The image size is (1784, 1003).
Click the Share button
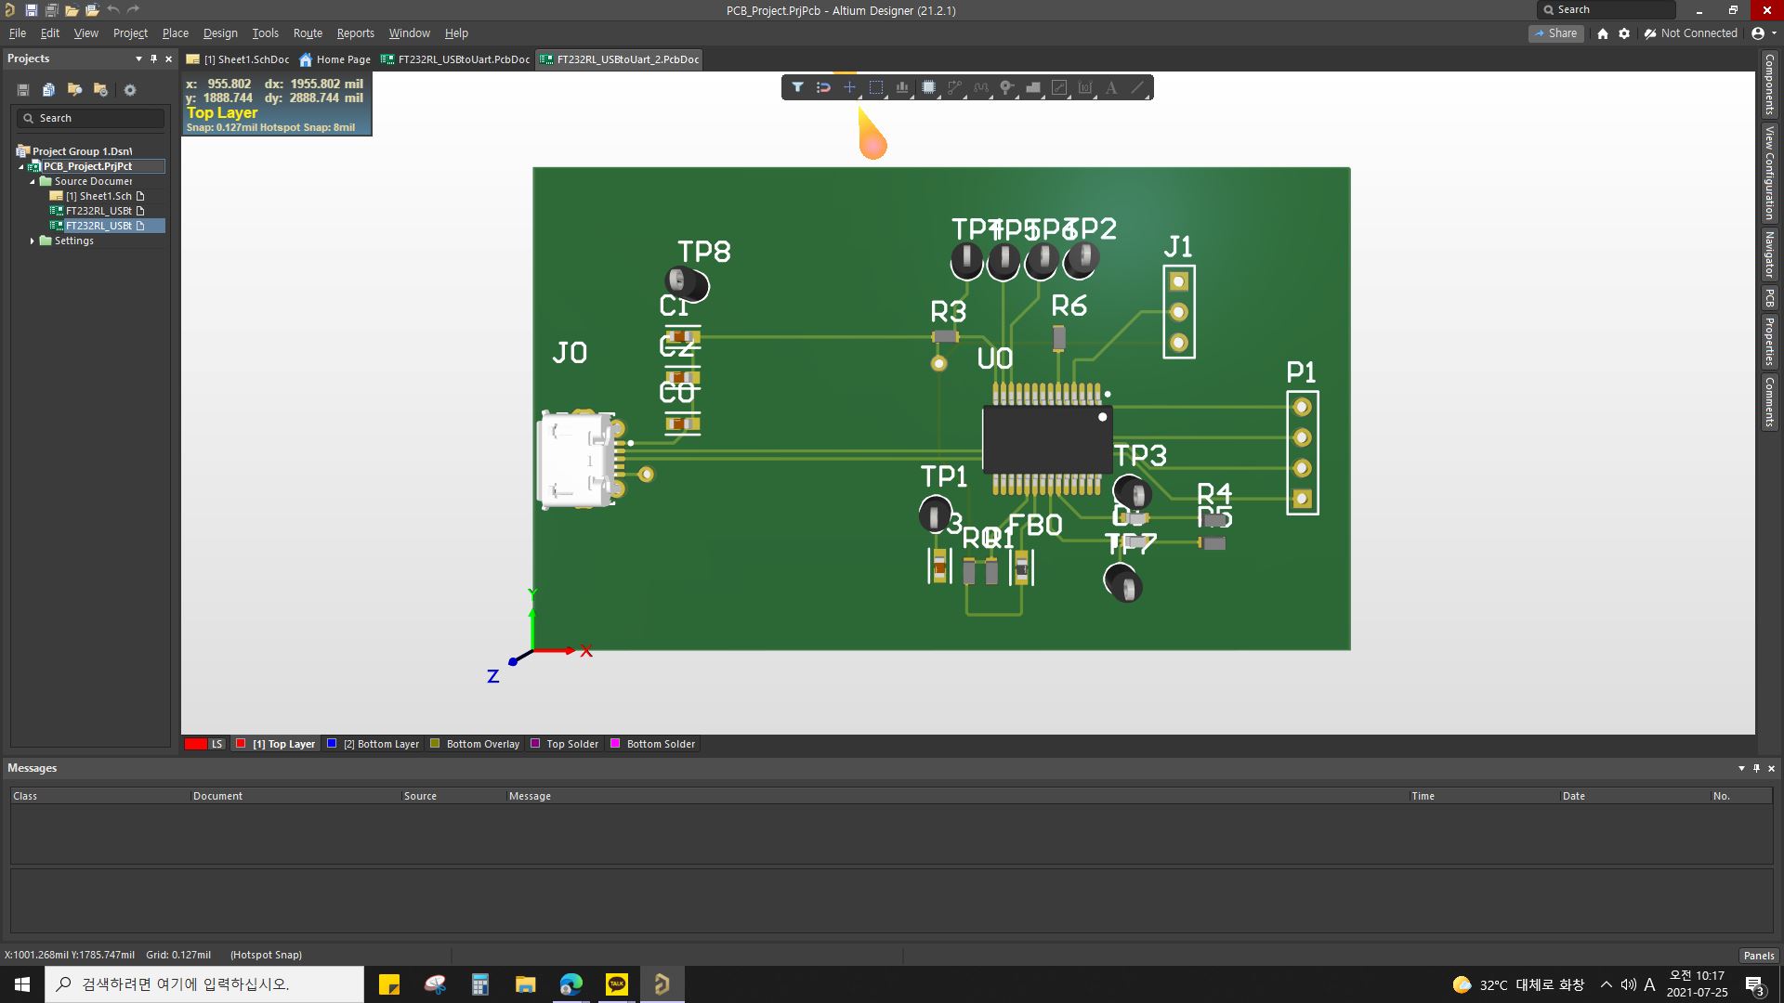(1555, 33)
